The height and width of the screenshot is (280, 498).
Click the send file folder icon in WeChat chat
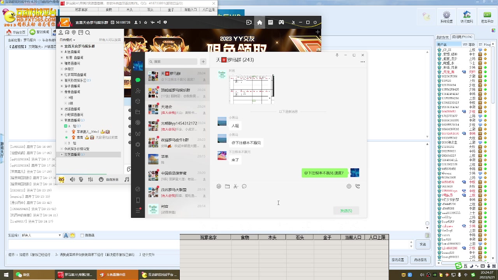227,186
